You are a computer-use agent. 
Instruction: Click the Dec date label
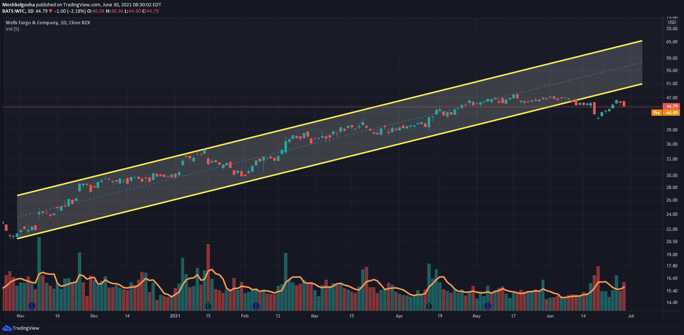pyautogui.click(x=94, y=316)
